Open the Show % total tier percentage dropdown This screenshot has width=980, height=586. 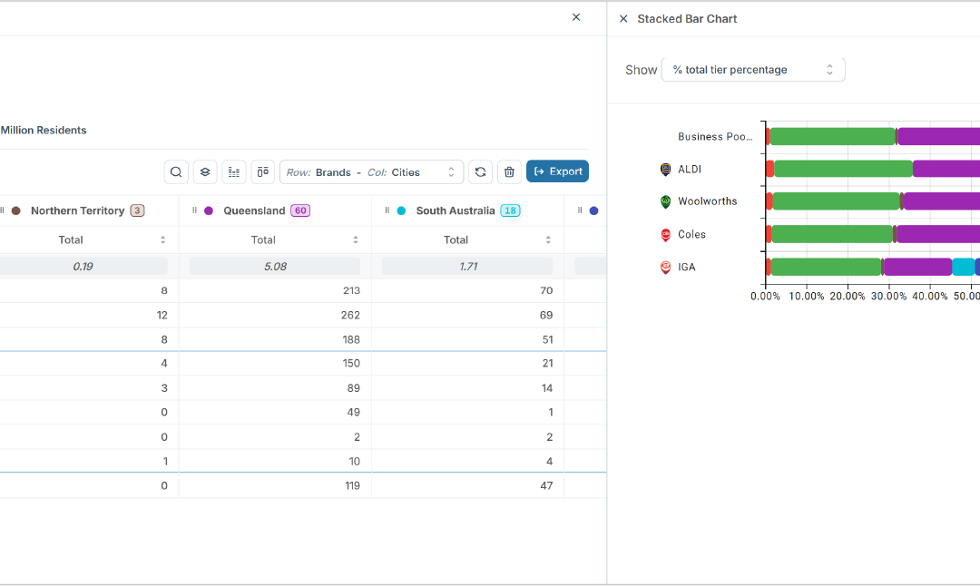point(753,70)
